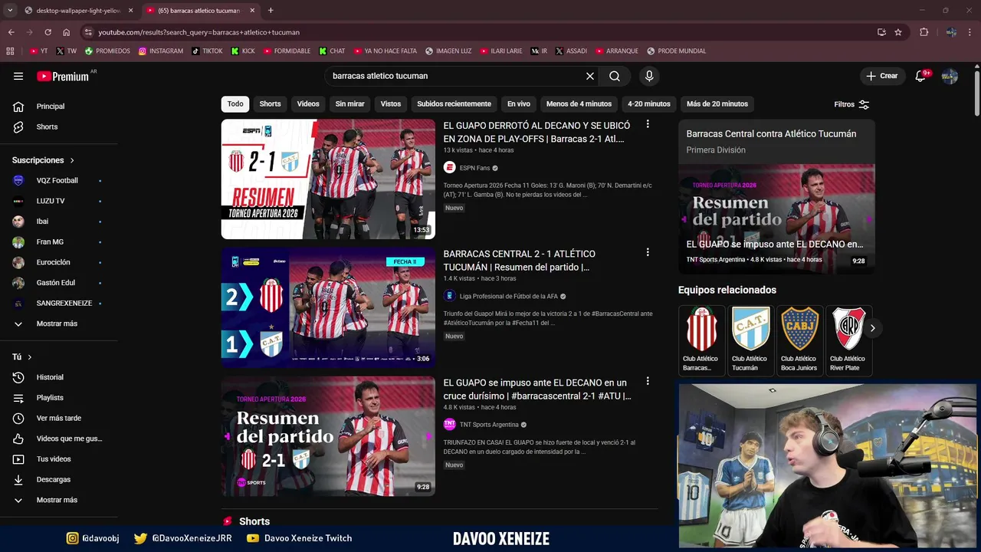Show next related teams with arrow
The image size is (981, 552).
click(872, 328)
